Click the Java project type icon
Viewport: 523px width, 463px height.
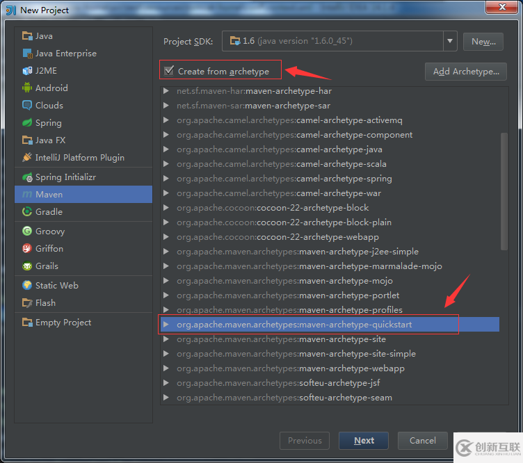[26, 35]
